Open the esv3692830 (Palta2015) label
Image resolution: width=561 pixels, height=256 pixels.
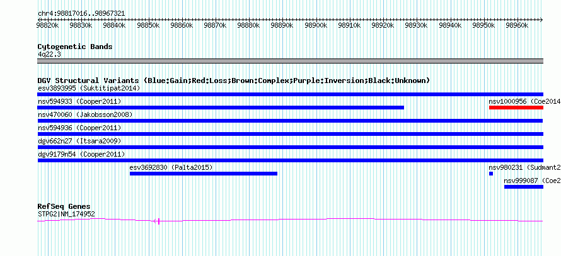pyautogui.click(x=171, y=167)
